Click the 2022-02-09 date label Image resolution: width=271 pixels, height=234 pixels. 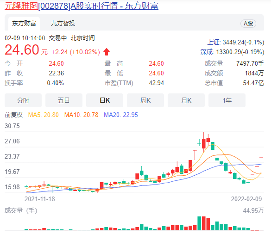246,199
